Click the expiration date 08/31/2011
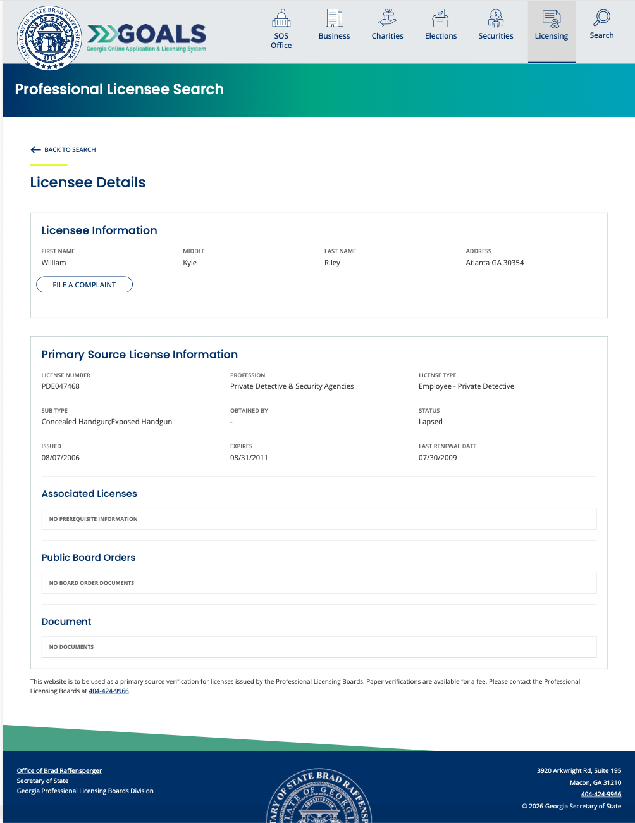635x823 pixels. tap(249, 458)
